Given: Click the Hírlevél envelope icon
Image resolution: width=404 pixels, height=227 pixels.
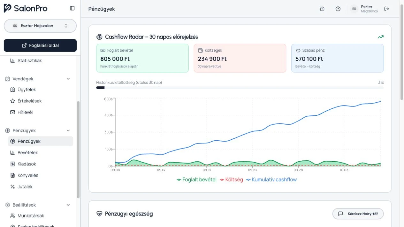Looking at the screenshot, I should click(x=12, y=112).
